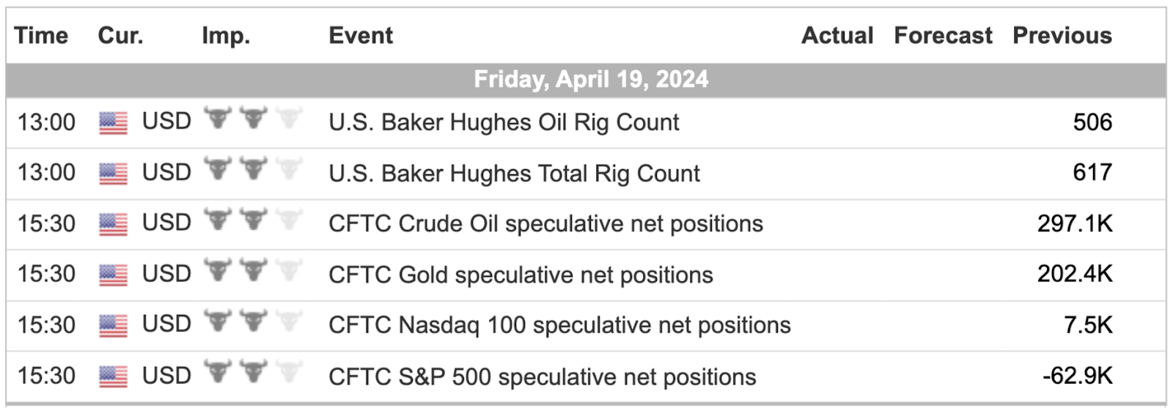Image resolution: width=1173 pixels, height=408 pixels.
Task: Select the Friday, April 19, 2024 date bar
Action: click(586, 80)
